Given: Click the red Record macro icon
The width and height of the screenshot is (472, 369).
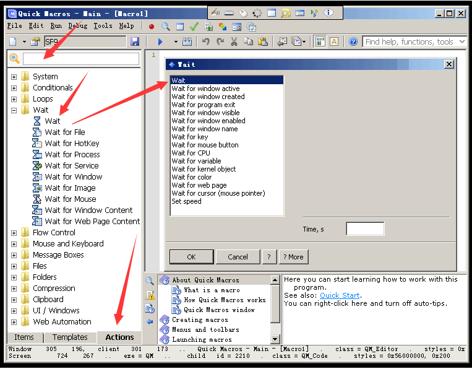Looking at the screenshot, I should 152,26.
